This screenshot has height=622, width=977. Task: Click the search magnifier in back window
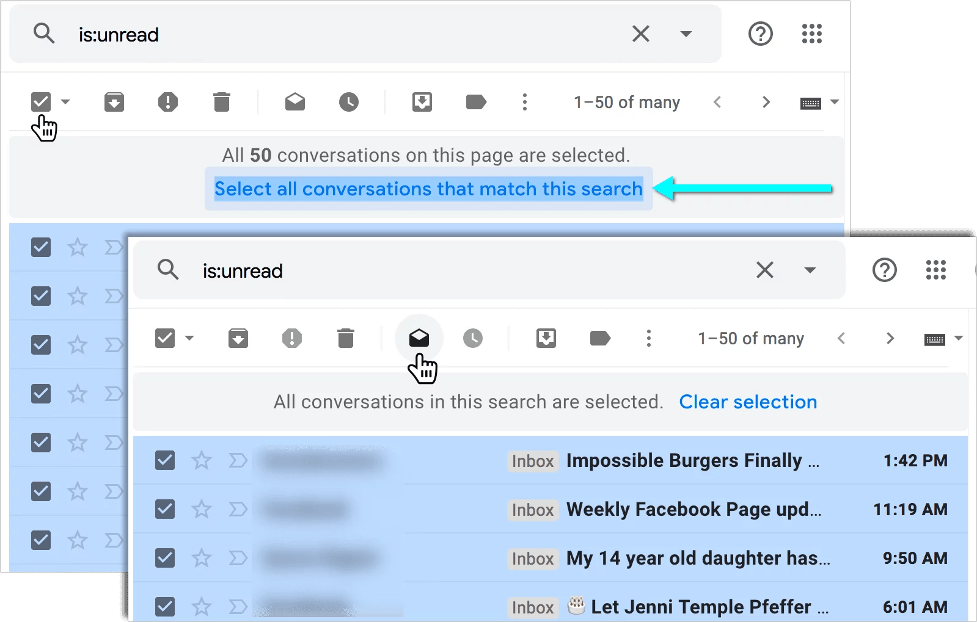(44, 34)
